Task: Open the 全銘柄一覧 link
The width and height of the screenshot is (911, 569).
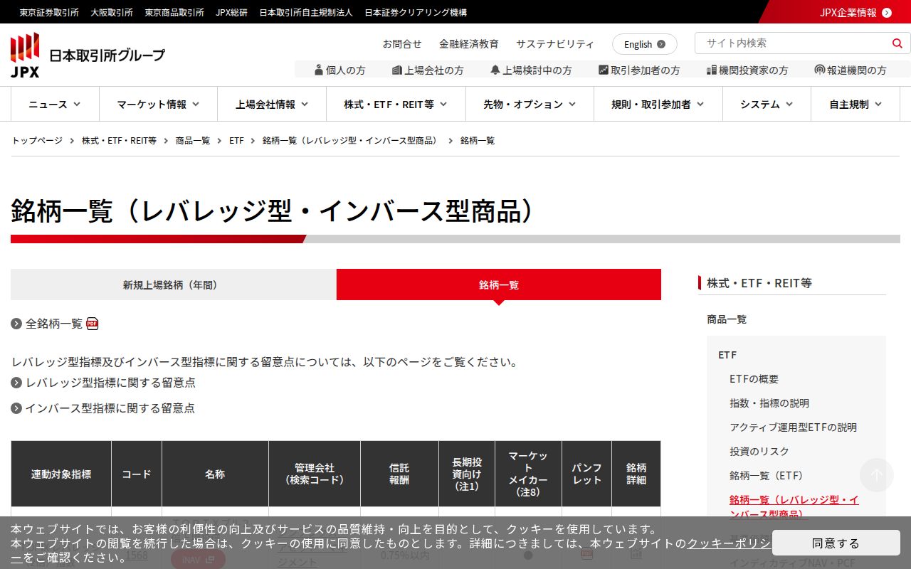Action: coord(54,324)
